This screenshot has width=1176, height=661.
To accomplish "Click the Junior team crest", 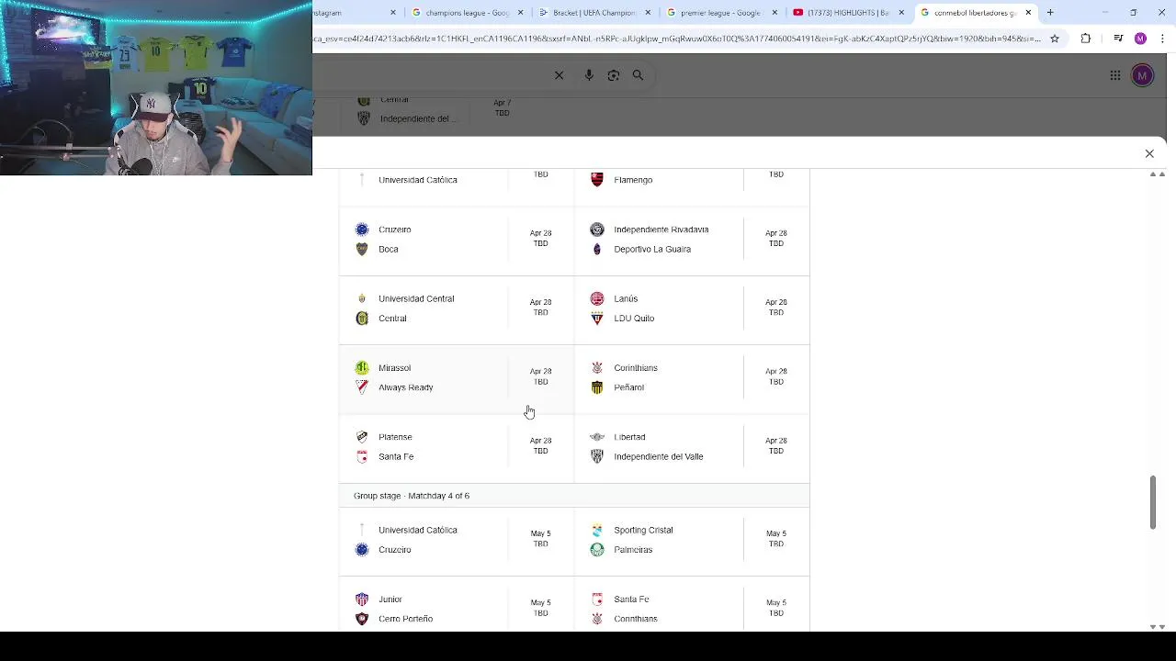I will pyautogui.click(x=362, y=599).
